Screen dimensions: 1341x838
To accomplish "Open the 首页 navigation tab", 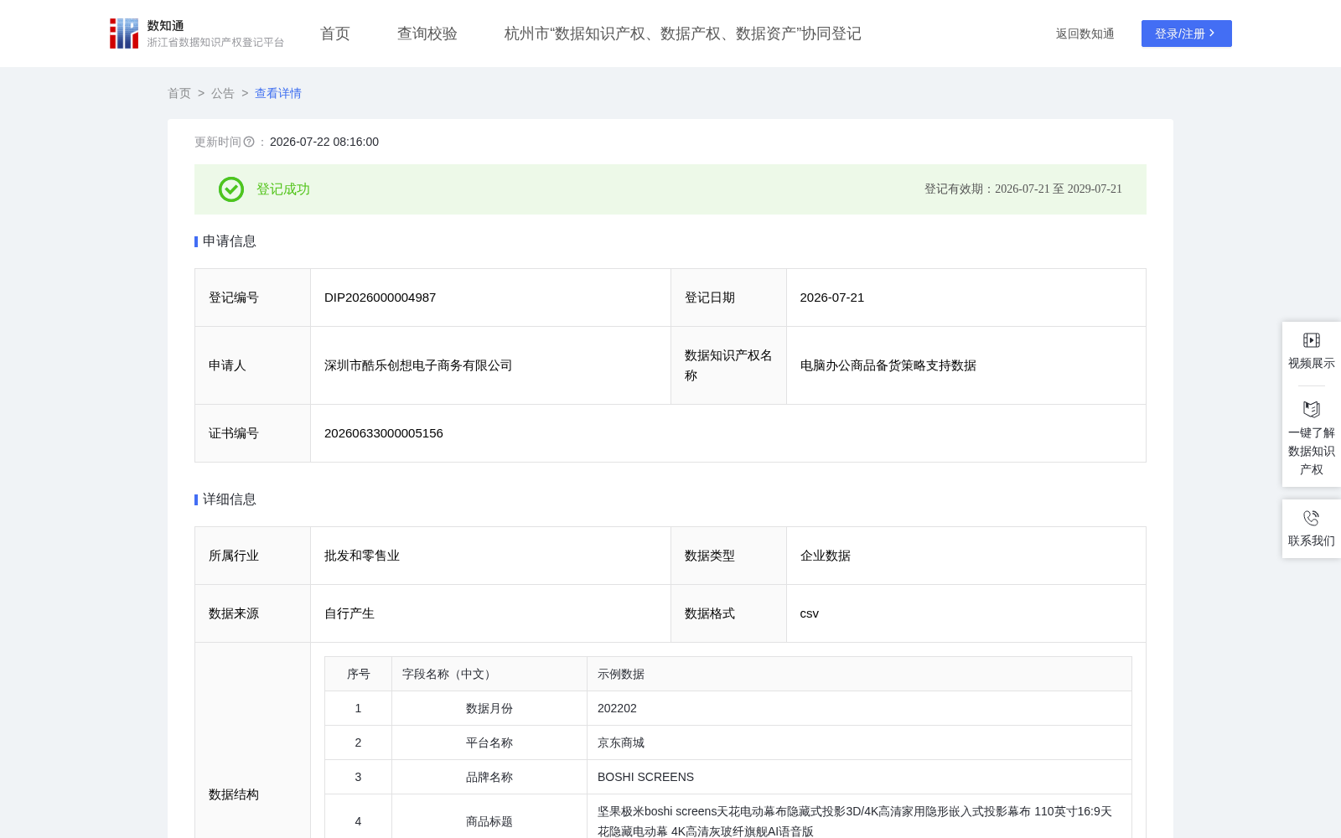I will point(335,34).
